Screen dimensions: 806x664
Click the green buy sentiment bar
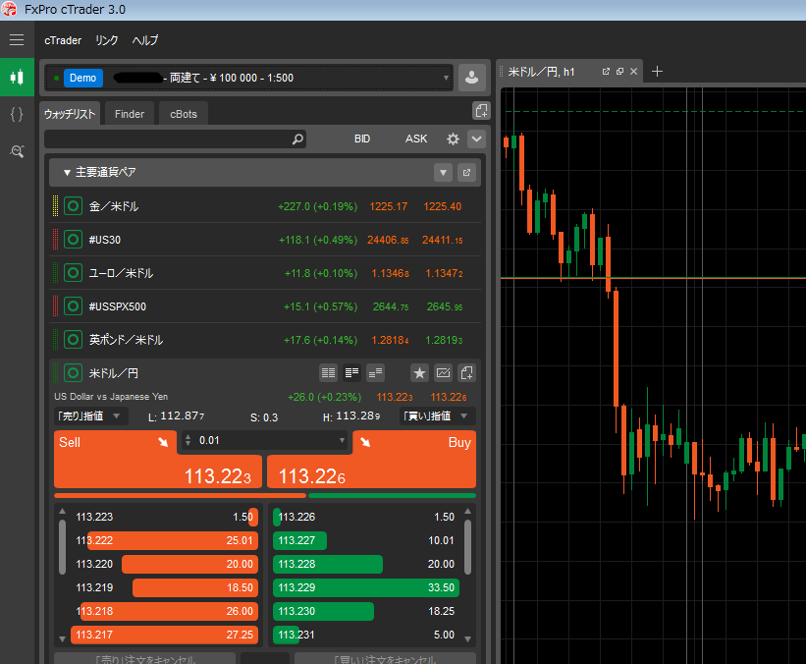(393, 496)
